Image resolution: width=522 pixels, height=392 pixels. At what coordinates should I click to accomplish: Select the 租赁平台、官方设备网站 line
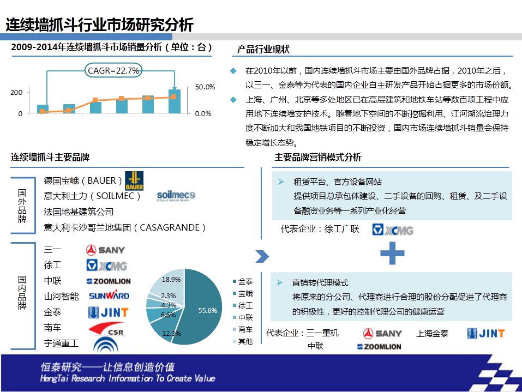[338, 182]
